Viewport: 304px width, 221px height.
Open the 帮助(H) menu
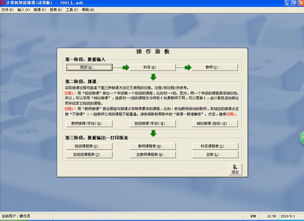pos(88,10)
